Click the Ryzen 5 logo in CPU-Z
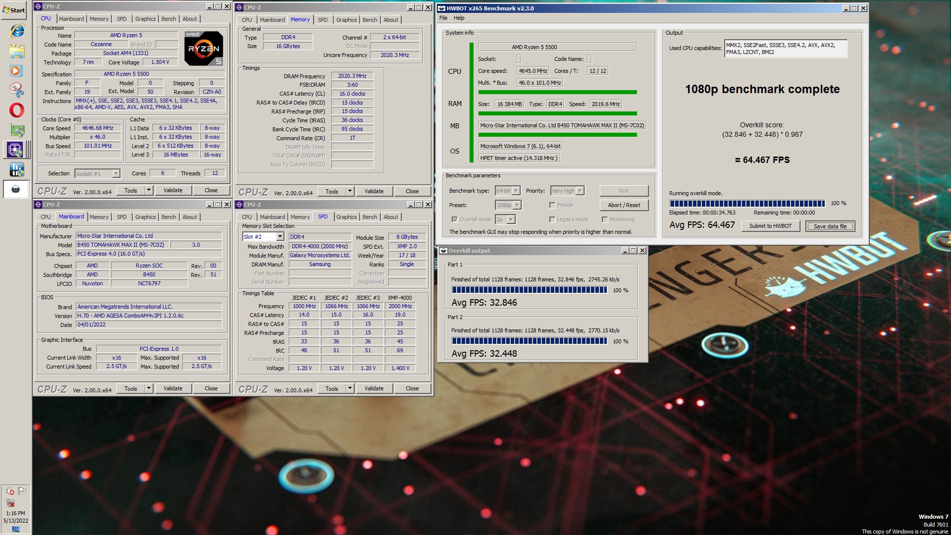This screenshot has height=535, width=951. click(x=204, y=48)
